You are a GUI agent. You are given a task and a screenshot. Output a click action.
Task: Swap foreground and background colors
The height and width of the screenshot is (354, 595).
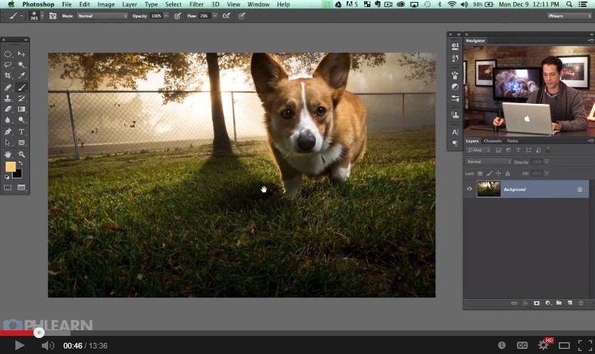coord(21,163)
